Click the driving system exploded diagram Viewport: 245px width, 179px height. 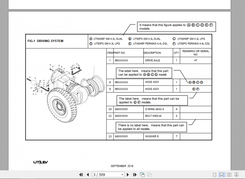pos(66,92)
